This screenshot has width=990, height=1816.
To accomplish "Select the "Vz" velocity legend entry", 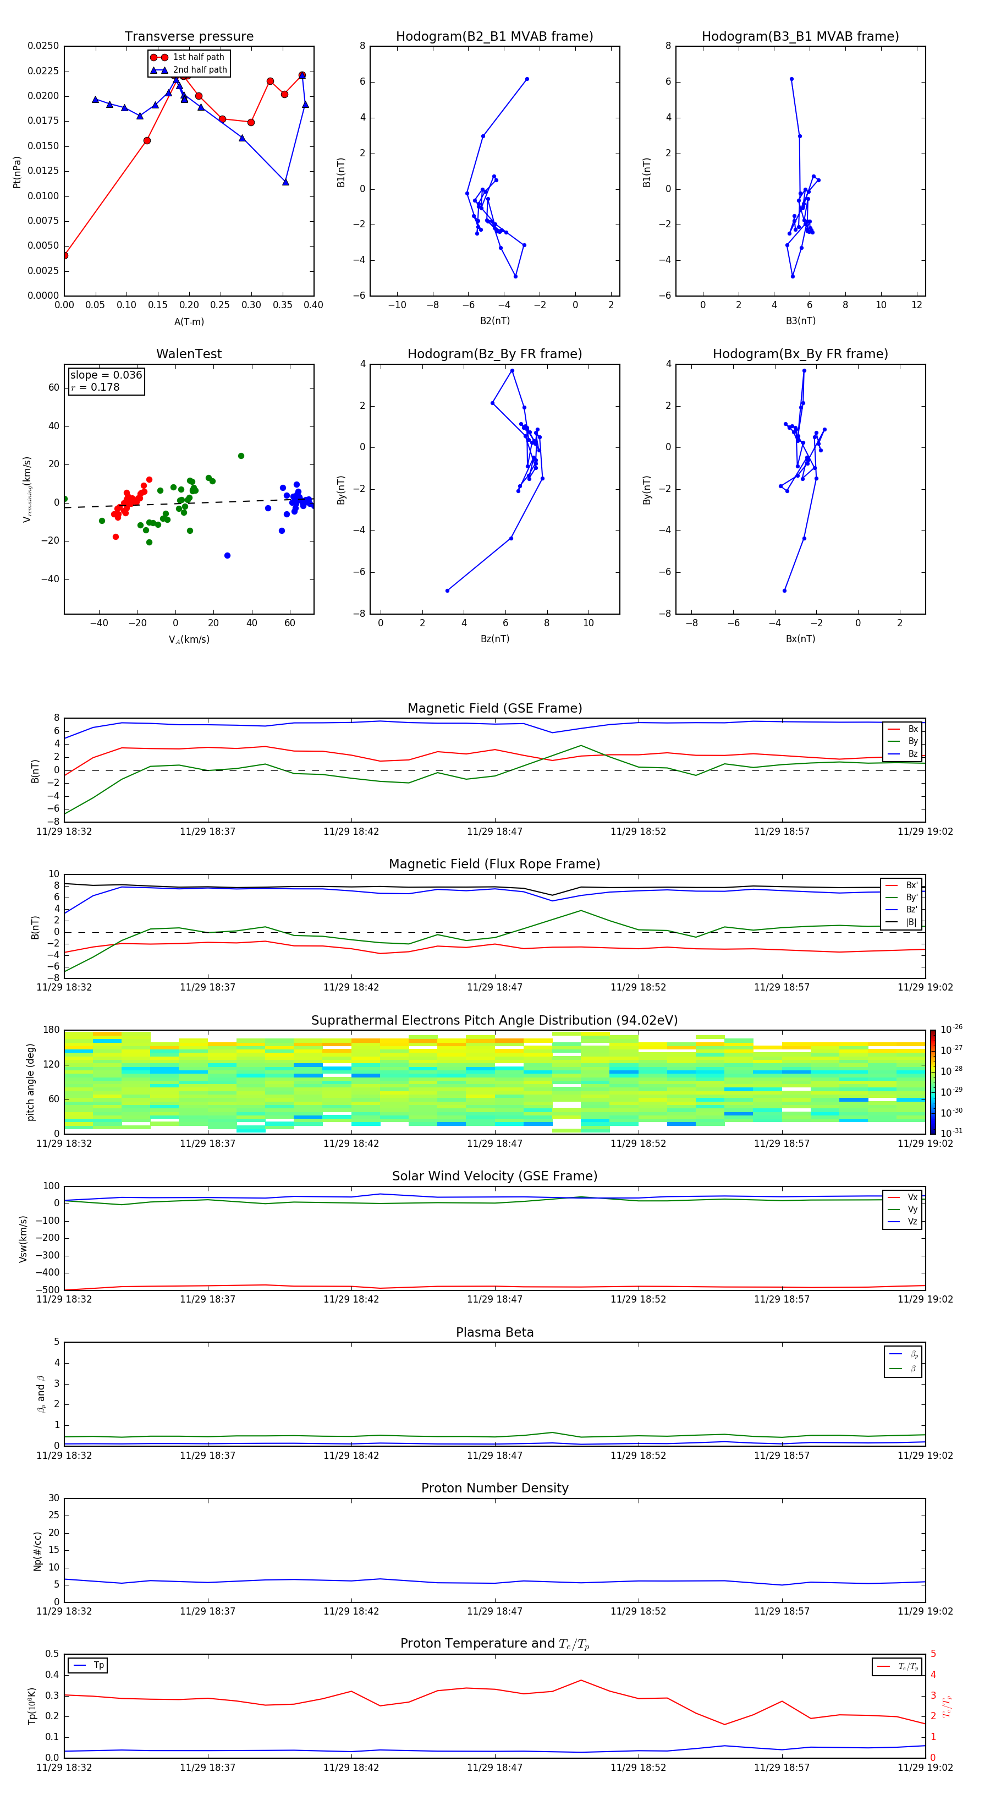I will [x=903, y=1221].
